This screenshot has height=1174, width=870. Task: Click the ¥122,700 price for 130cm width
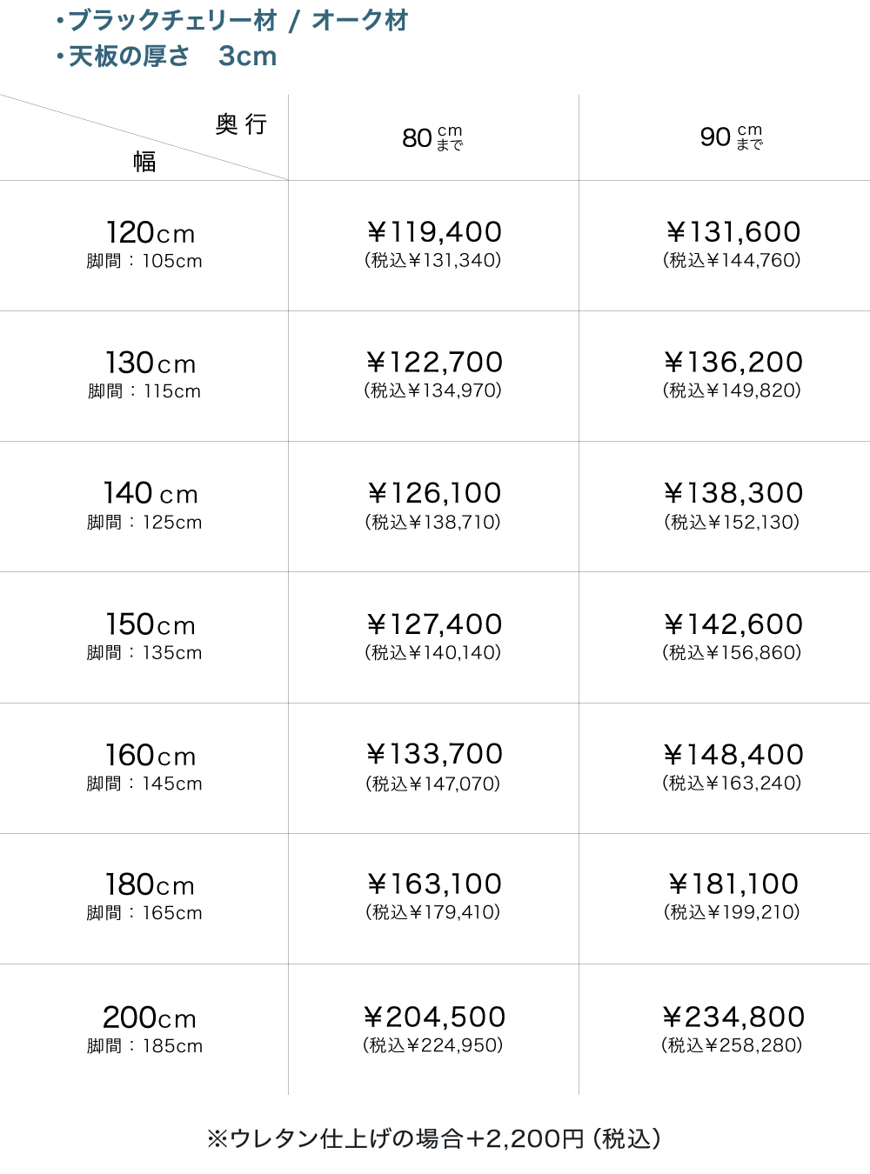pyautogui.click(x=433, y=364)
